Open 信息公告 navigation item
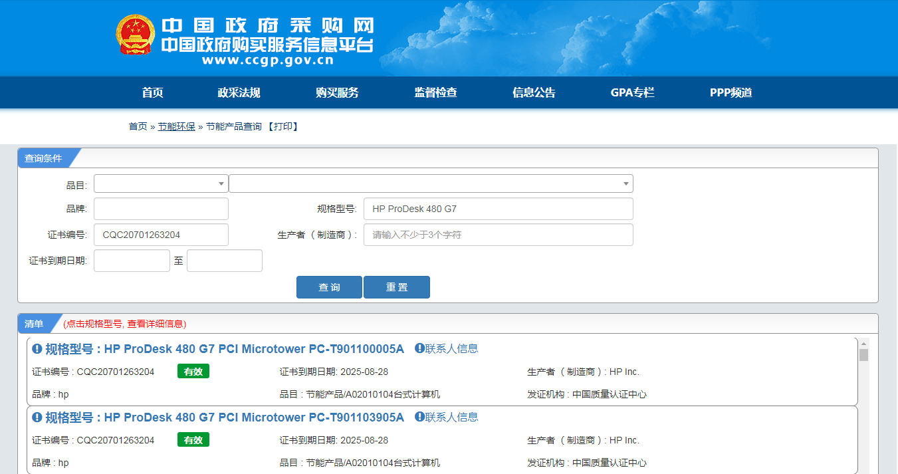 (x=534, y=92)
